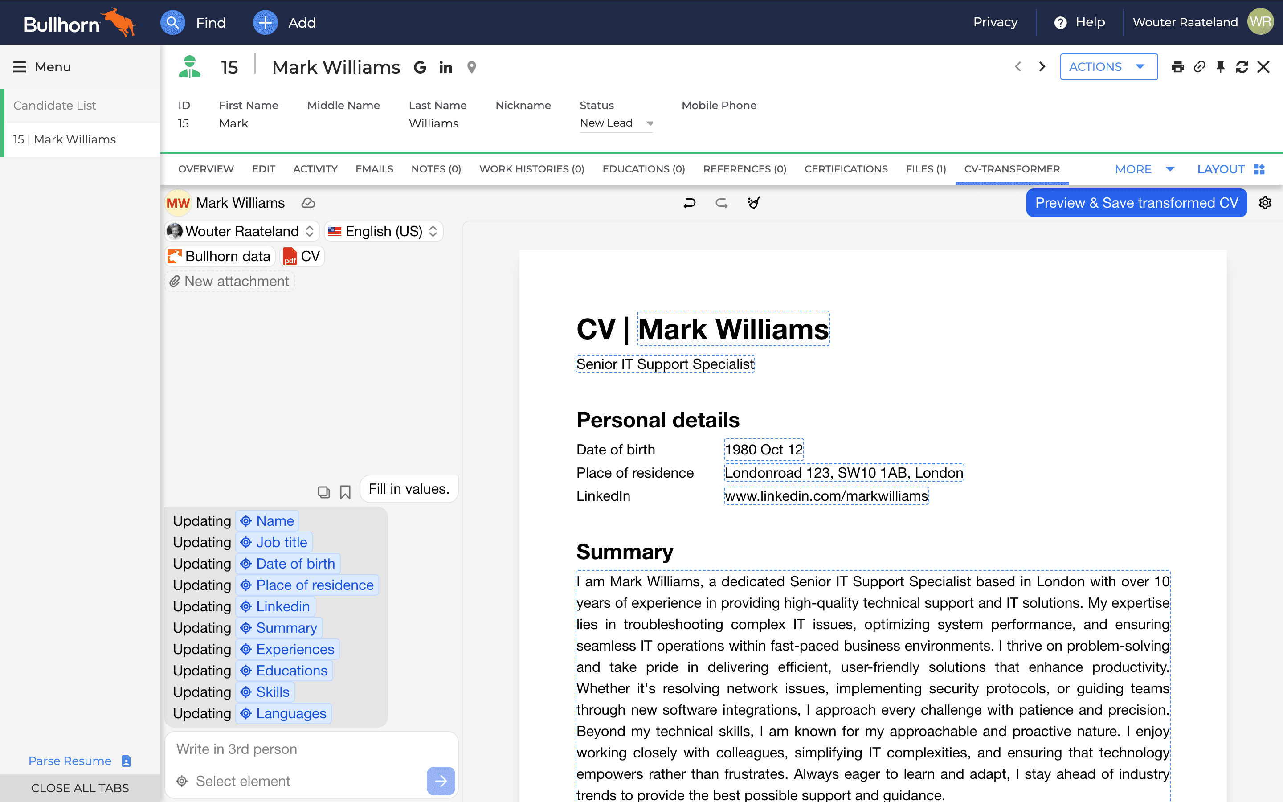
Task: Open the Status New Lead dropdown
Action: (616, 123)
